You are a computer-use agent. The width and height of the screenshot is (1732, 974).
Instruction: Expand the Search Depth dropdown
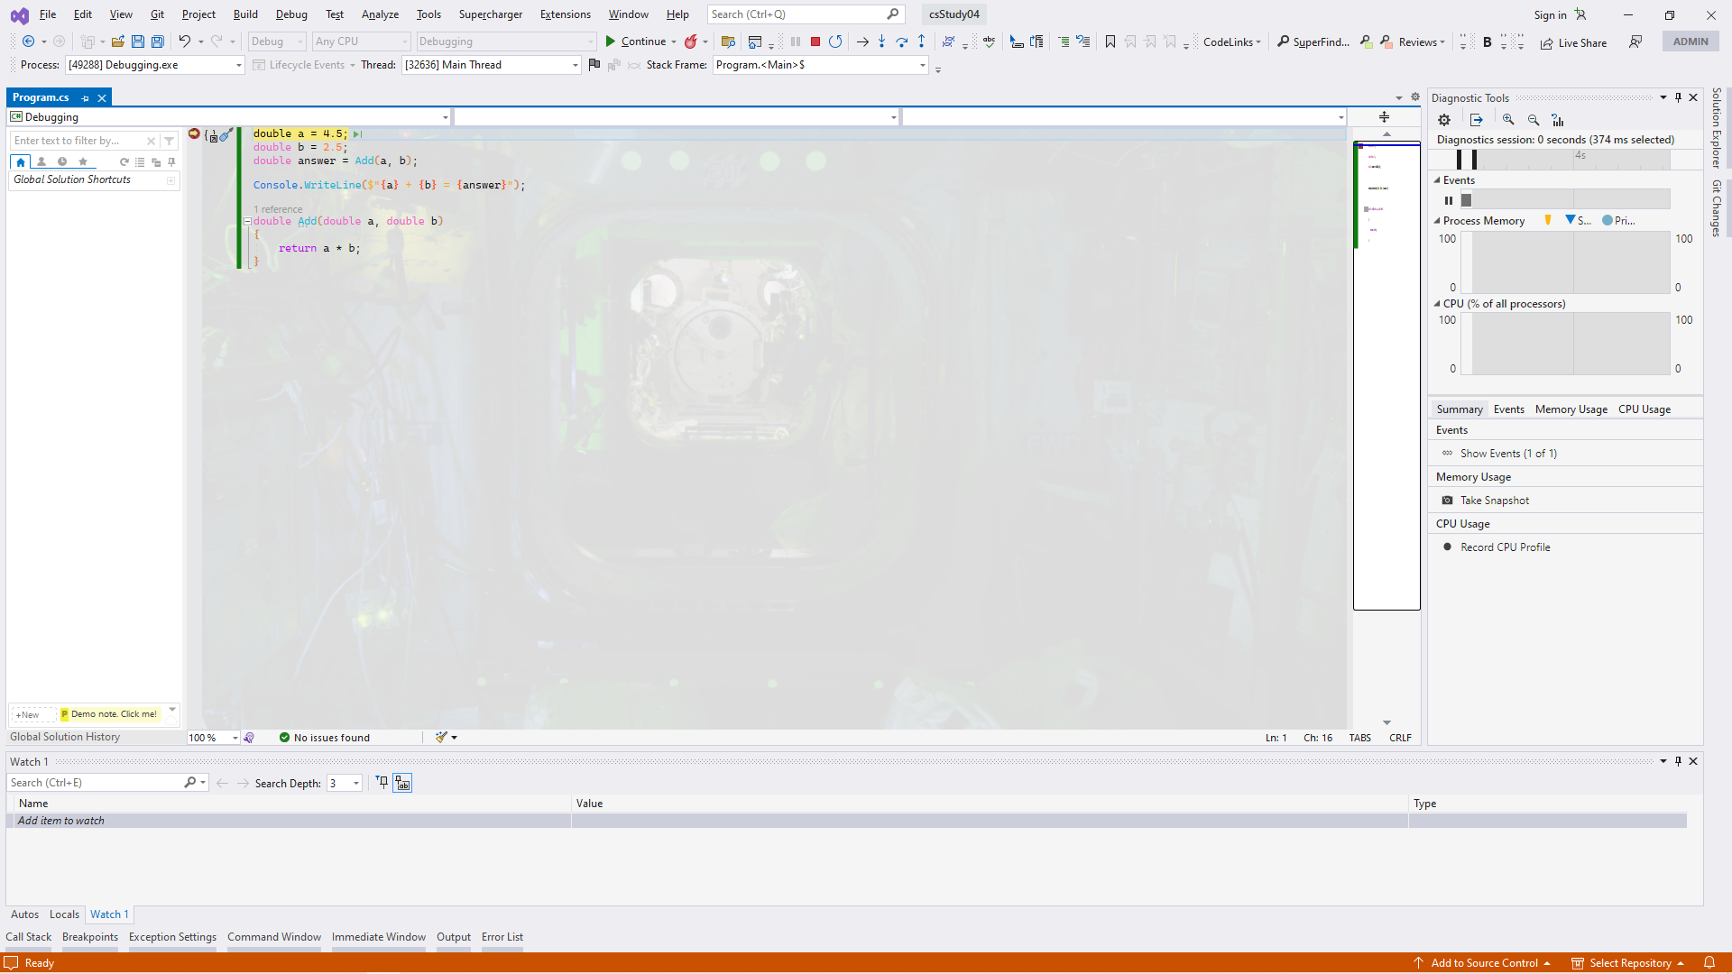pyautogui.click(x=356, y=783)
